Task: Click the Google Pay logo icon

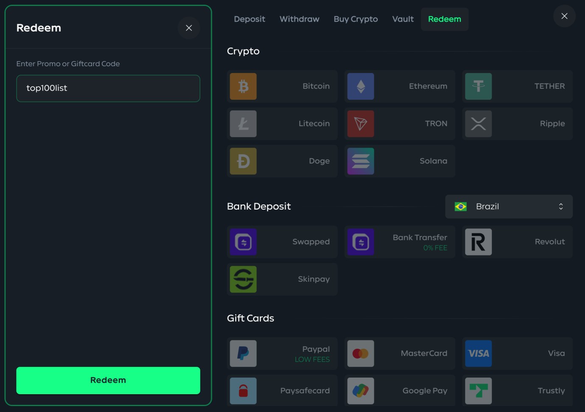Action: point(361,391)
